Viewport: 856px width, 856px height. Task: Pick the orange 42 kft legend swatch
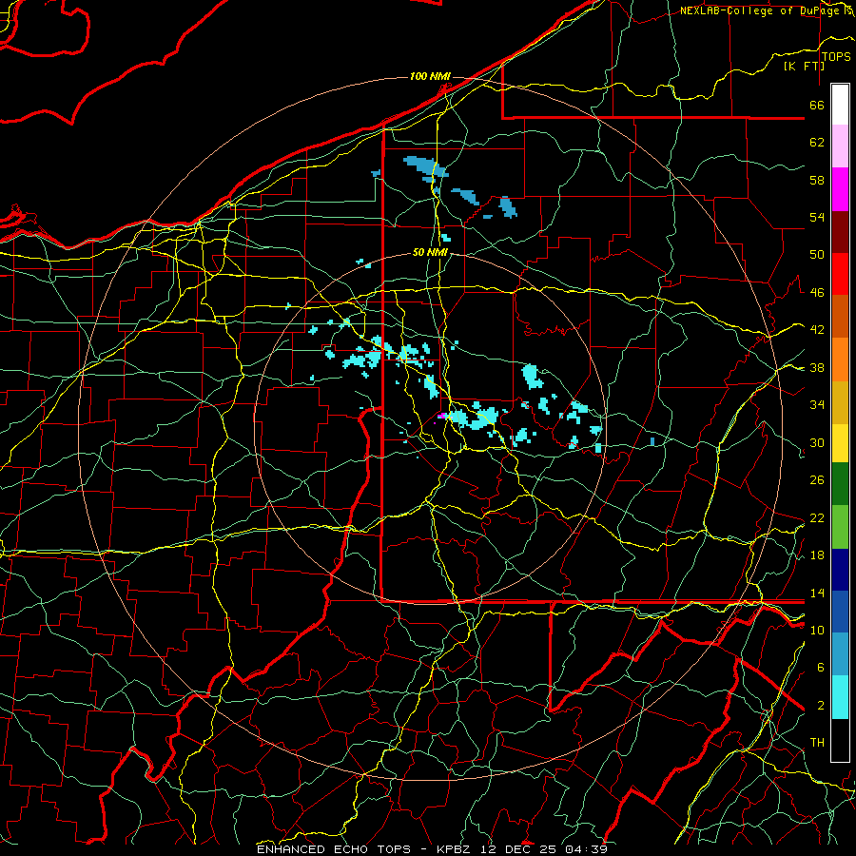click(x=840, y=360)
